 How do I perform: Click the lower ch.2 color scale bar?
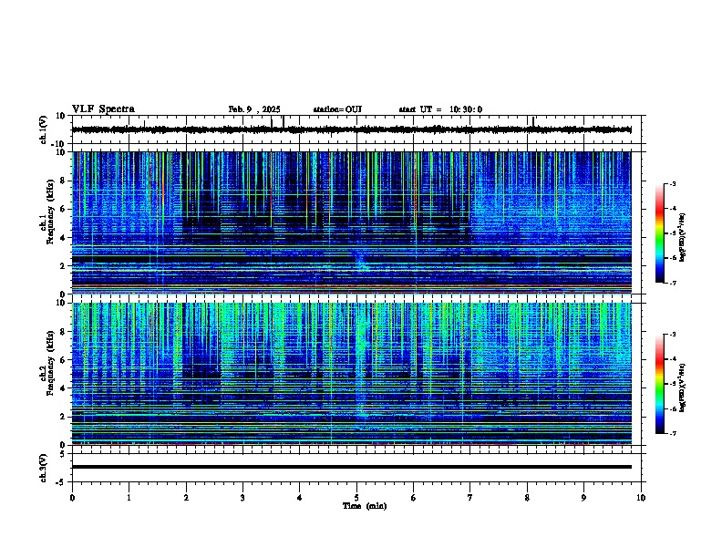point(660,384)
